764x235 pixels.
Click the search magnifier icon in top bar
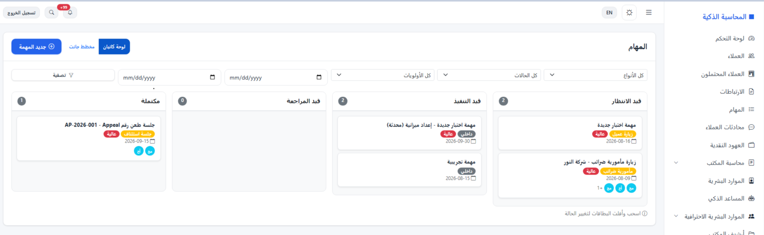(x=52, y=12)
